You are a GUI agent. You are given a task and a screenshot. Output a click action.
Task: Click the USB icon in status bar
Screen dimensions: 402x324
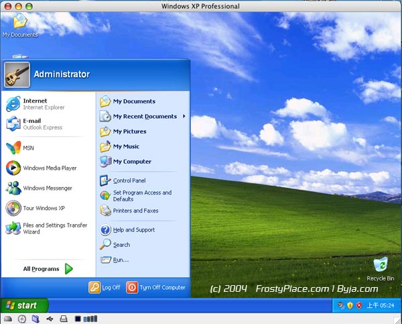point(50,319)
